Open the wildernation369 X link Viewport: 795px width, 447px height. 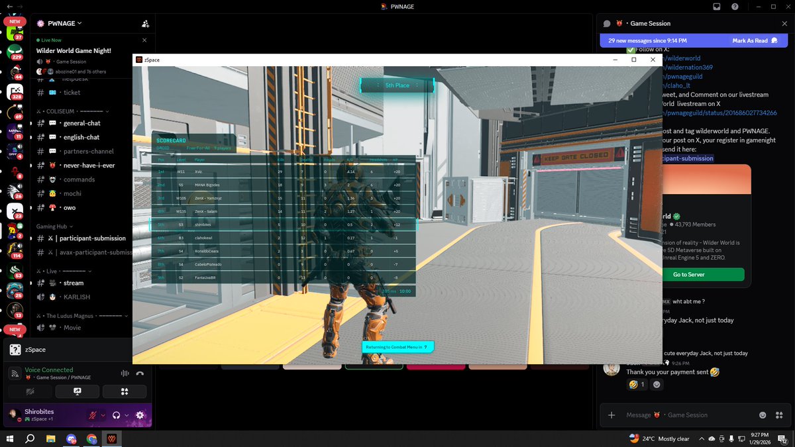click(x=688, y=67)
